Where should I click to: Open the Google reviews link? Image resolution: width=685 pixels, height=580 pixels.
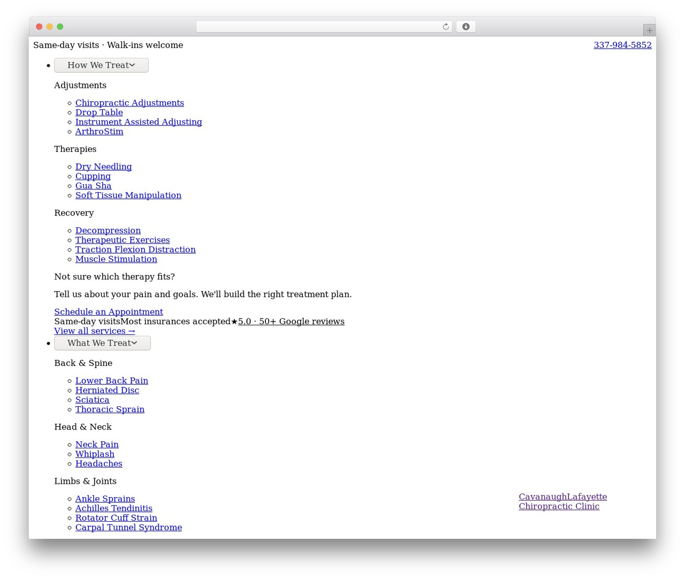click(x=291, y=322)
